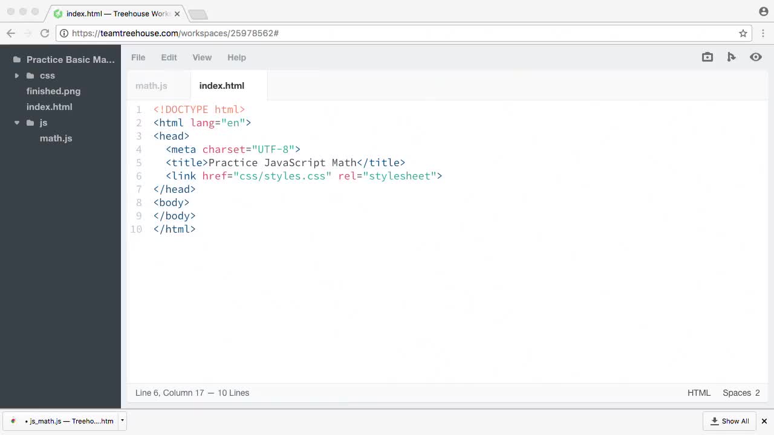Click the fork workspace icon
Screen dimensions: 774x435
tap(731, 57)
